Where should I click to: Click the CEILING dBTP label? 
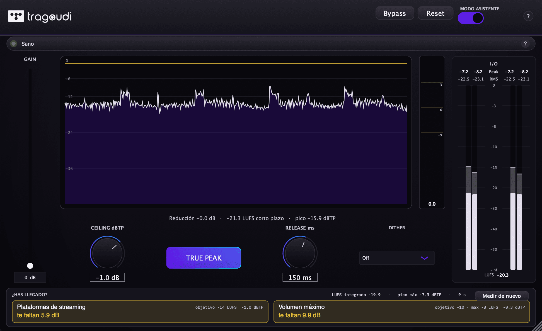tap(107, 228)
